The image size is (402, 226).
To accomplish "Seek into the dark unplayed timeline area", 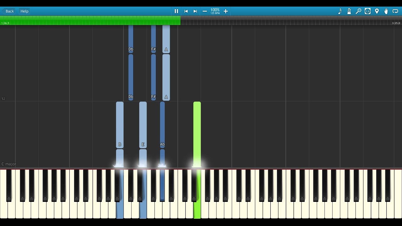I will tap(291, 20).
